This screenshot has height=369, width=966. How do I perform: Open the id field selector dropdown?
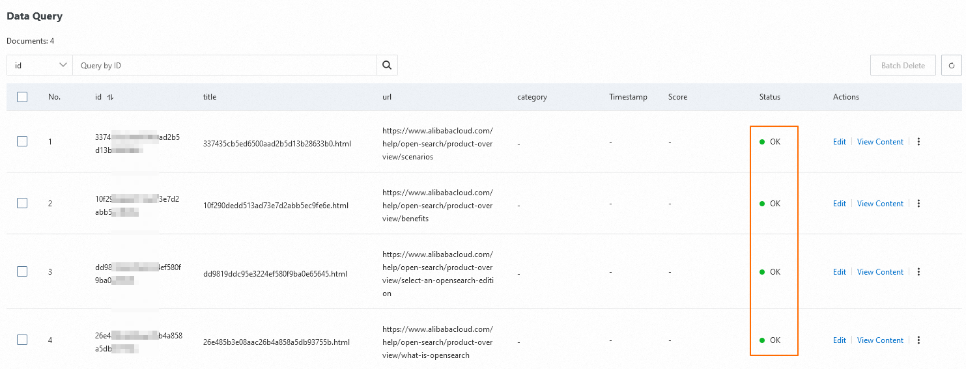click(x=40, y=65)
